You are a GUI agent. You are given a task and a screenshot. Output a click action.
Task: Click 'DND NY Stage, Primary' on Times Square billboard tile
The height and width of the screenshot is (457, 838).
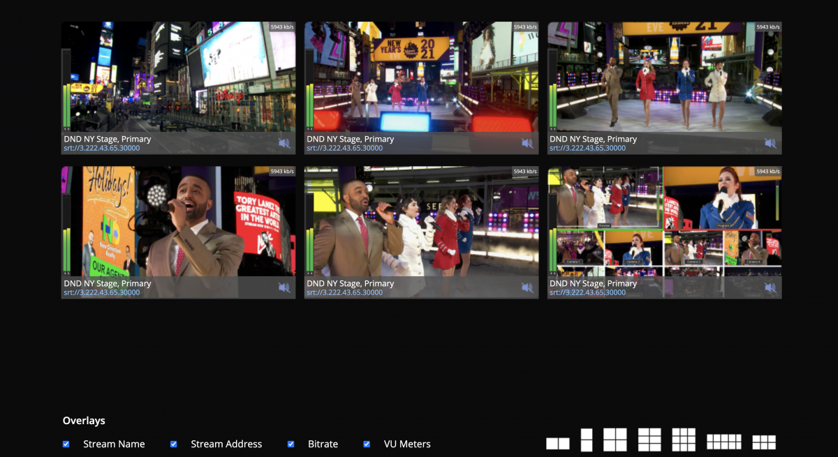[108, 139]
